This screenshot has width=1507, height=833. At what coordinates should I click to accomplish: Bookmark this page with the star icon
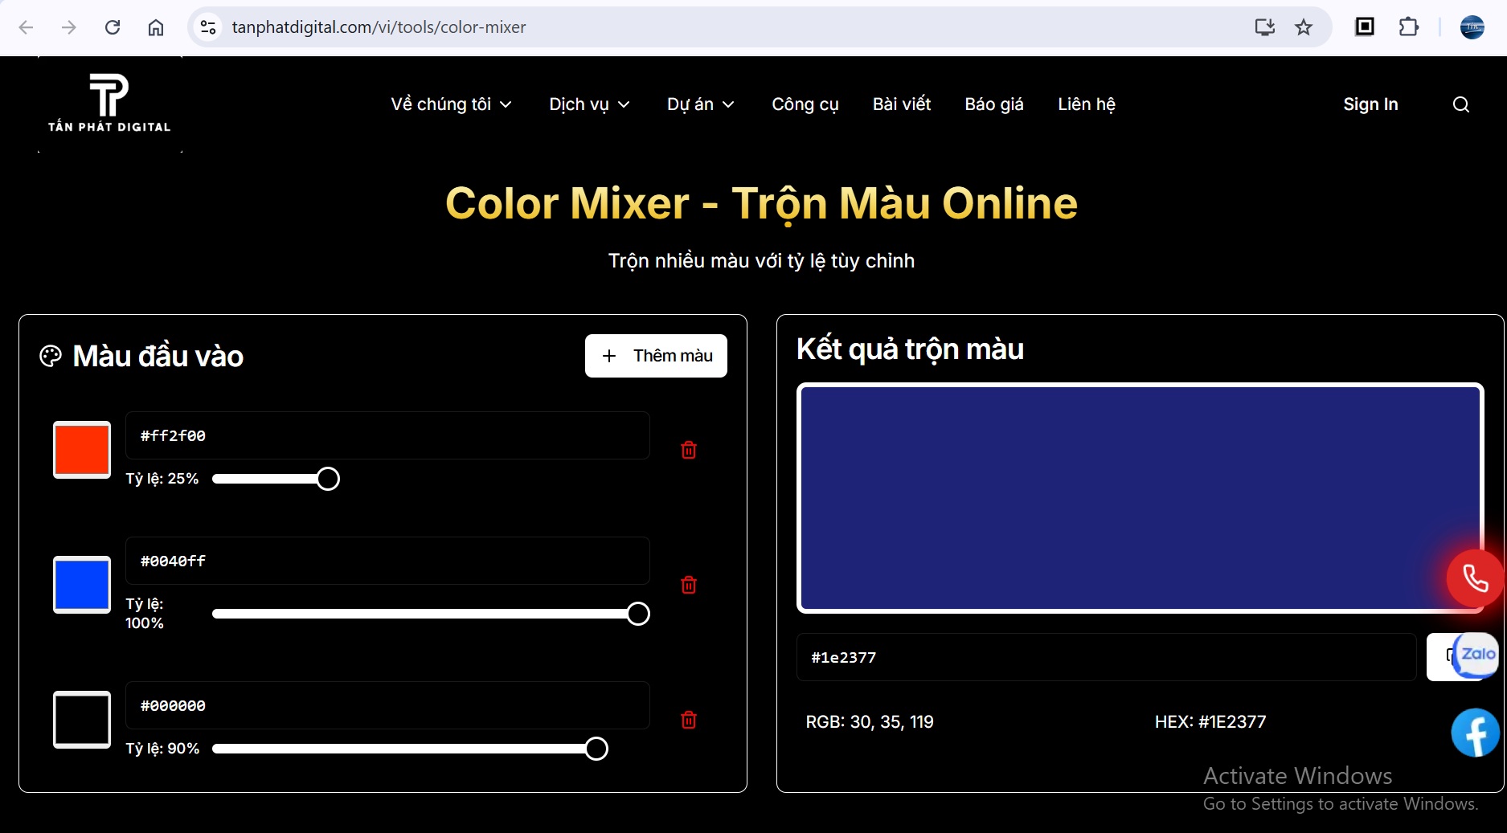pos(1303,27)
